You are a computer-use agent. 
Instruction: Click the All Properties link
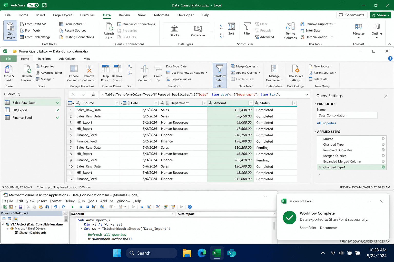tap(326, 123)
